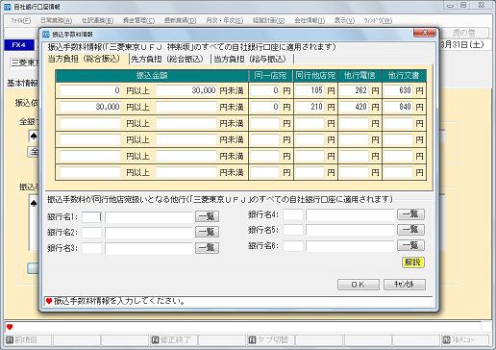496x350 pixels.
Task: Click the red heart icon in main window status bar
Action: click(10, 327)
